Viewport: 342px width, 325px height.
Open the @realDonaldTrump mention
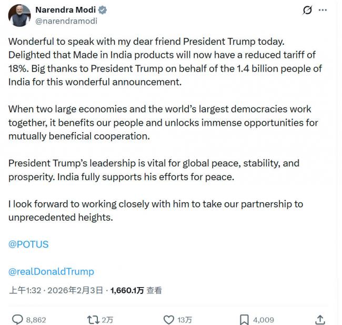click(51, 272)
